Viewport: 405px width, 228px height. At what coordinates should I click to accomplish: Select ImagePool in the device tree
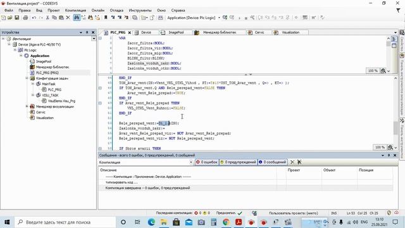pyautogui.click(x=44, y=61)
